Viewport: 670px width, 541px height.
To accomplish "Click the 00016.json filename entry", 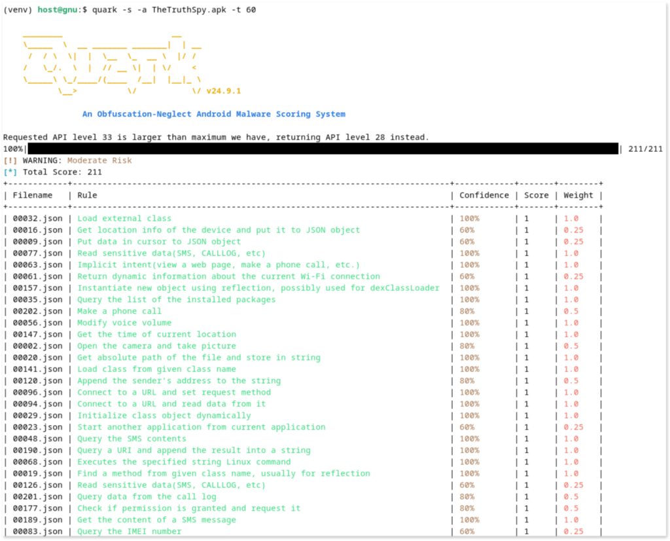I will click(37, 230).
